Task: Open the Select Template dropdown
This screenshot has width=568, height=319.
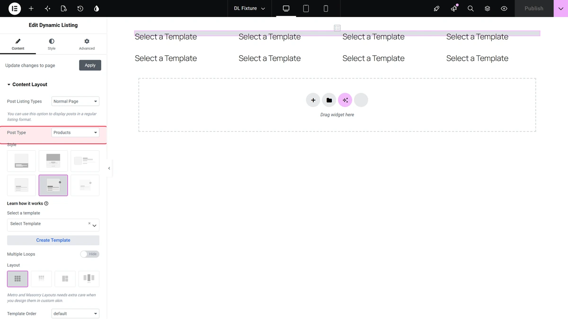Action: pos(53,225)
